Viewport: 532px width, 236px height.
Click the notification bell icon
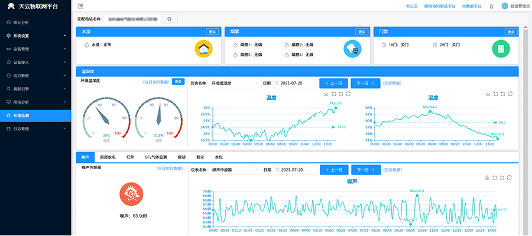coord(491,6)
